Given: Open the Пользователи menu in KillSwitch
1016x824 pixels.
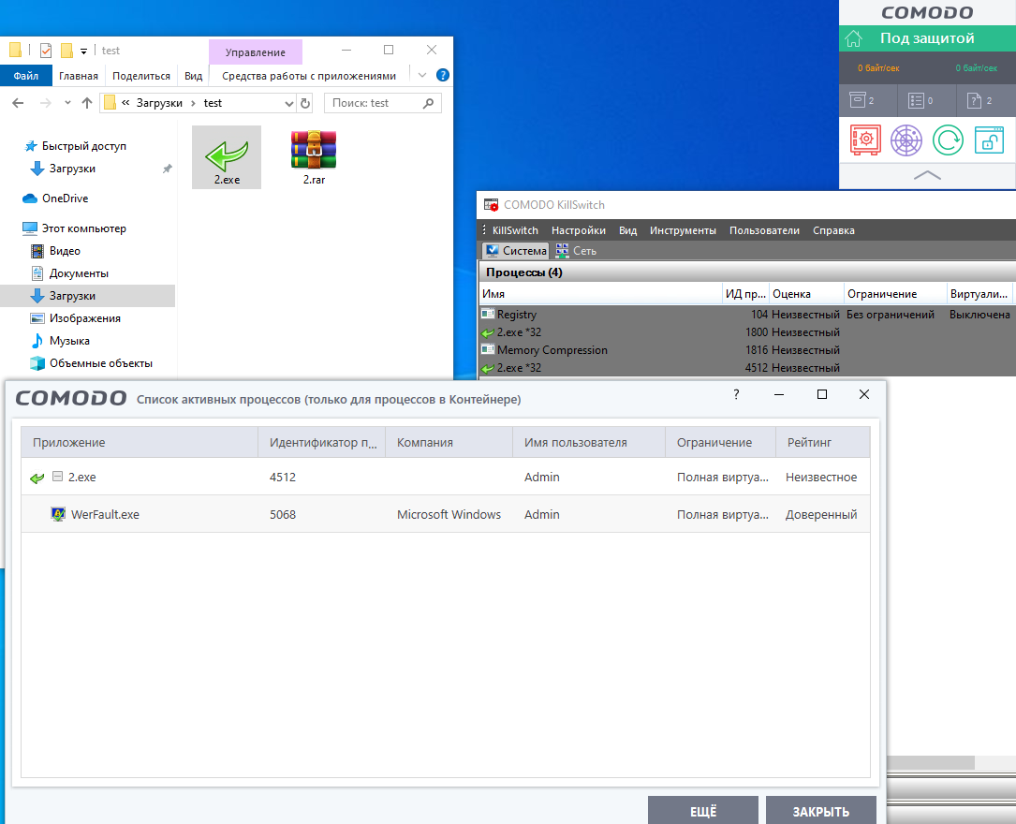Looking at the screenshot, I should pos(765,230).
